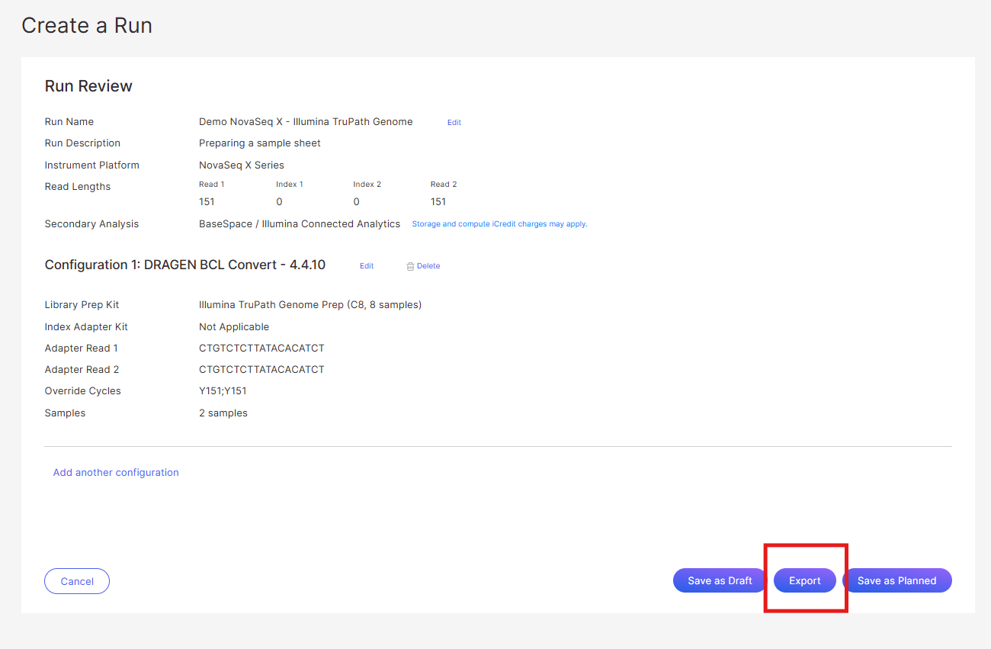Image resolution: width=991 pixels, height=649 pixels.
Task: Click the Create a Run page title
Action: click(87, 25)
